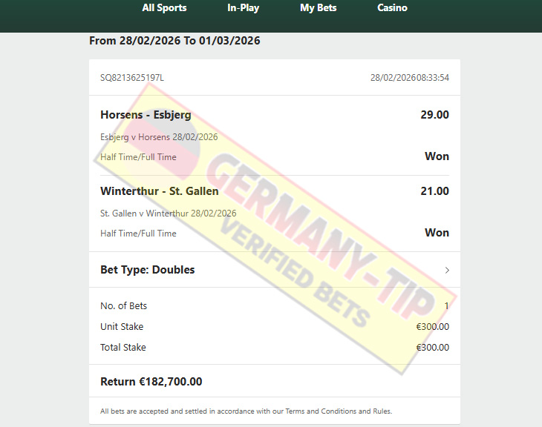542x427 pixels.
Task: Click the 21.00 odds value
Action: (434, 191)
